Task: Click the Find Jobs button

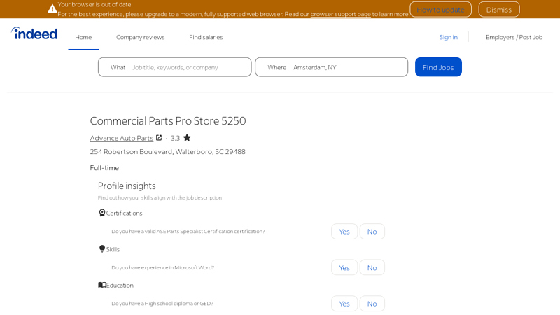Action: pyautogui.click(x=438, y=67)
